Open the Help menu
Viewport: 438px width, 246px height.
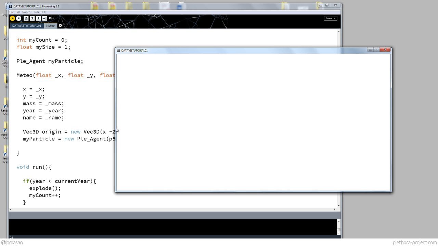(43, 12)
